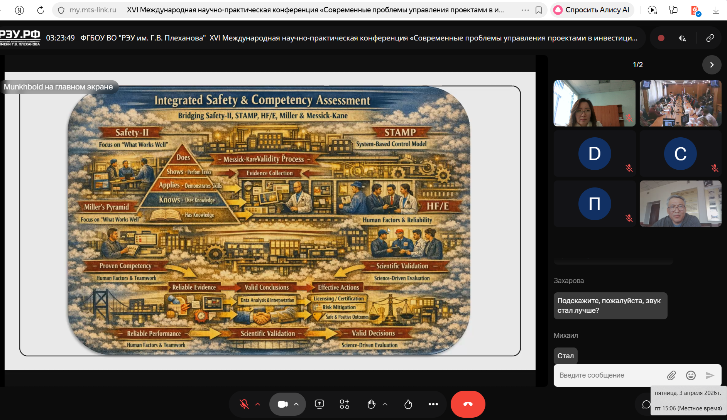Toggle the raise hand control
The width and height of the screenshot is (727, 420).
[x=371, y=404]
